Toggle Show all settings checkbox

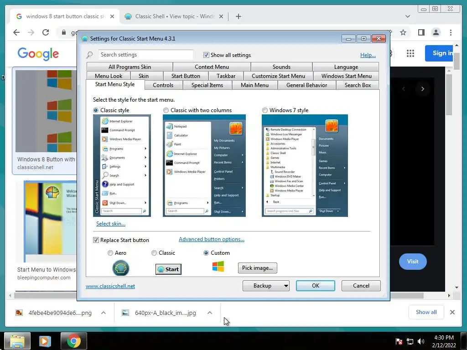click(206, 55)
